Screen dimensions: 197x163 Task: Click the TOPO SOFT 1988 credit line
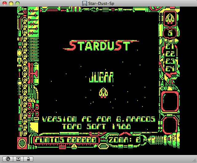(96, 126)
